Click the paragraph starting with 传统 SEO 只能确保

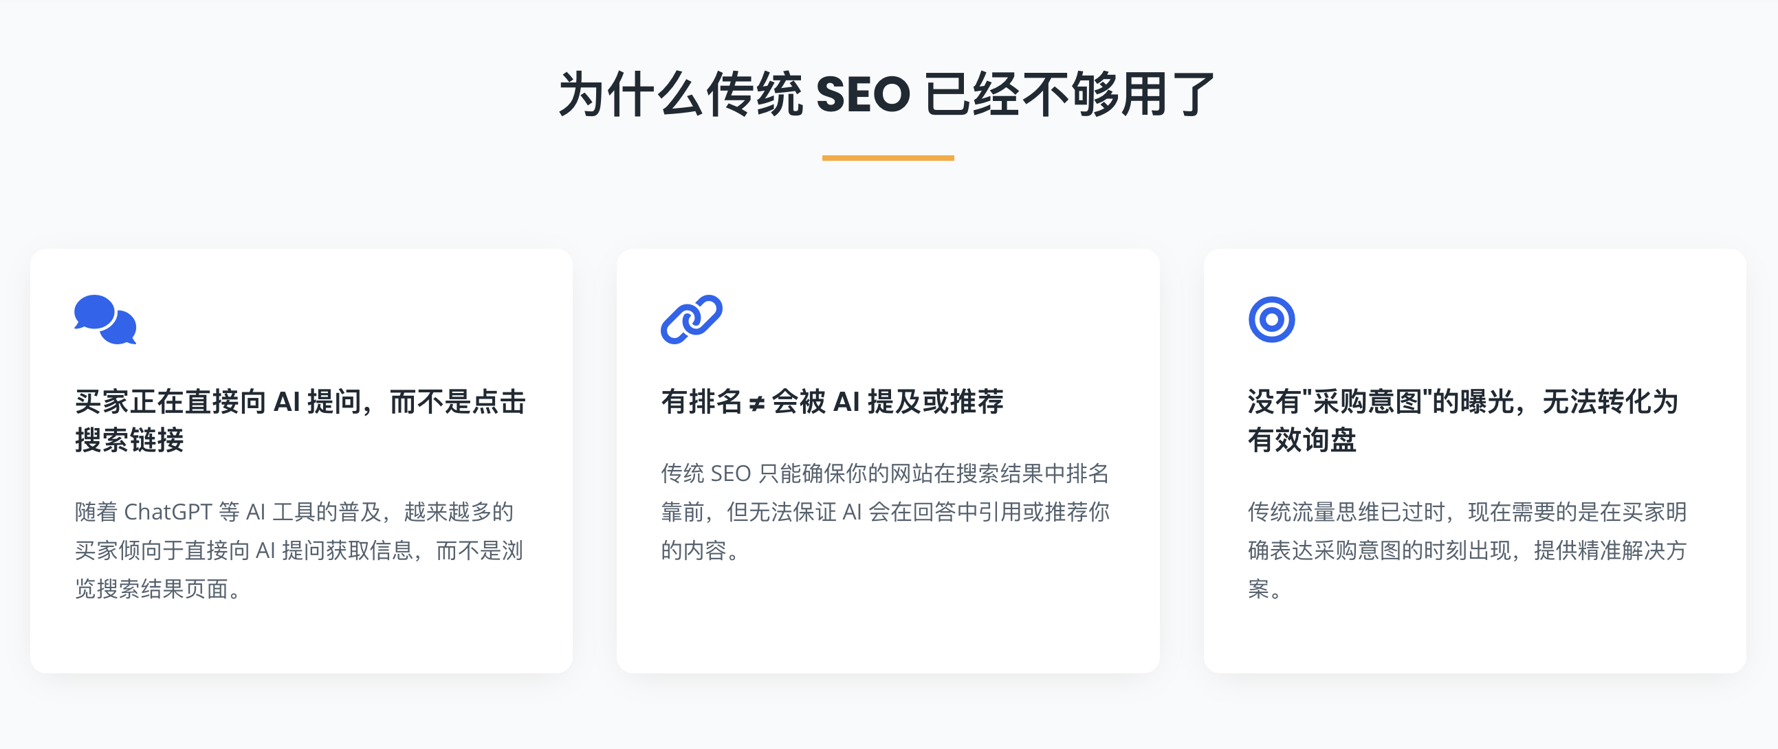(885, 511)
